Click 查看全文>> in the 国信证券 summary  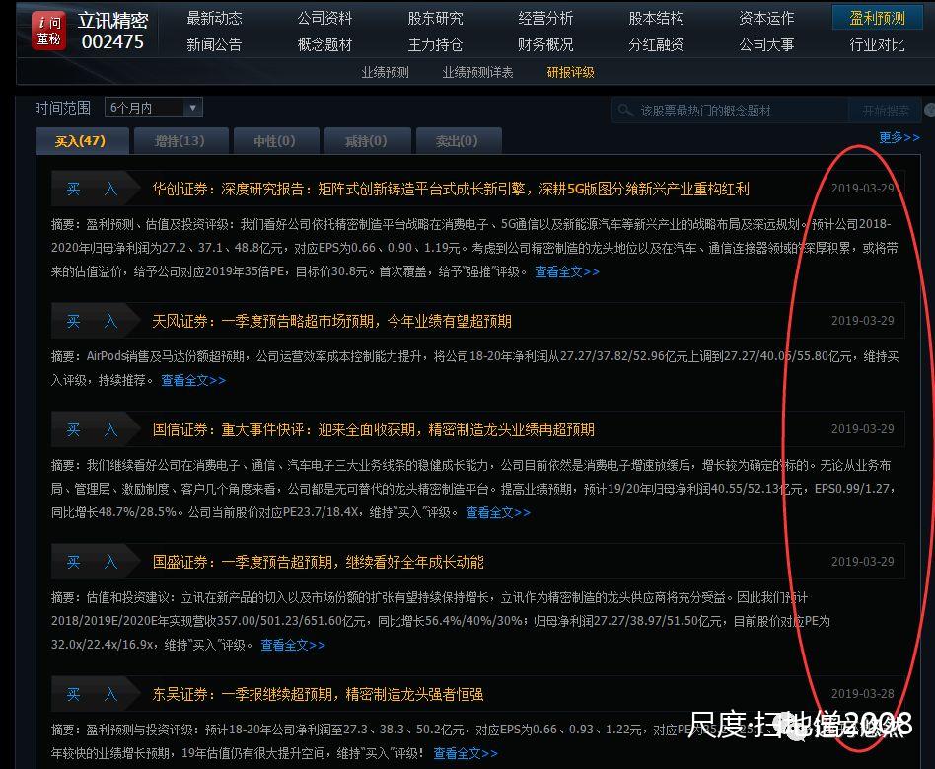[498, 512]
